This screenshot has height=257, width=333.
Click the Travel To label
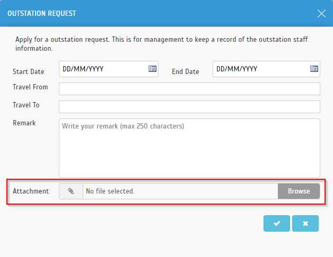tap(26, 105)
